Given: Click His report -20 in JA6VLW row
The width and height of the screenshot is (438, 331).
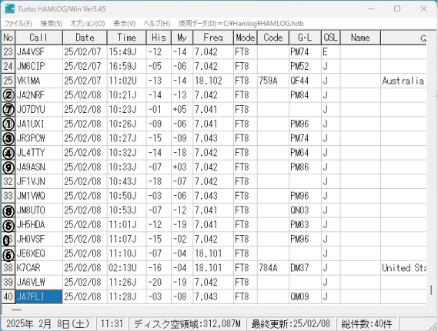Looking at the screenshot, I should pos(155,283).
